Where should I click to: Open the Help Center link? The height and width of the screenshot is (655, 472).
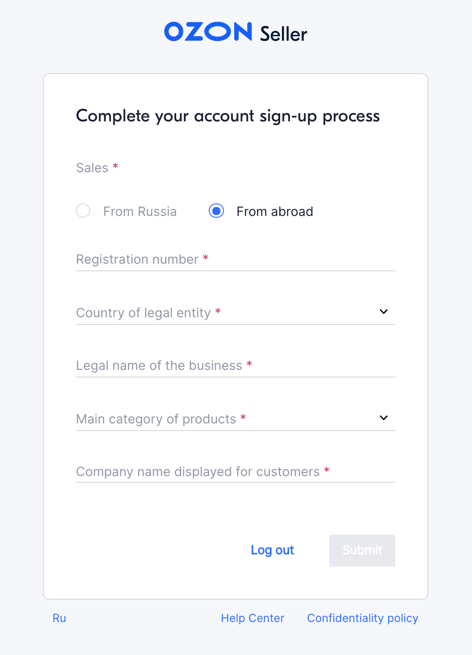tap(253, 618)
